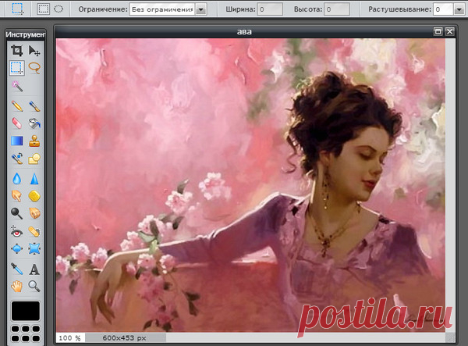Select the Spot Heal bandage tool
The height and width of the screenshot is (346, 468).
34,231
